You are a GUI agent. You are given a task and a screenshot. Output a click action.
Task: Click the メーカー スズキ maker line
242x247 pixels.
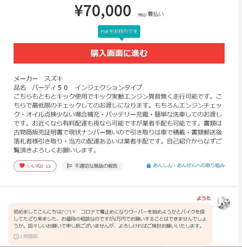(x=38, y=79)
